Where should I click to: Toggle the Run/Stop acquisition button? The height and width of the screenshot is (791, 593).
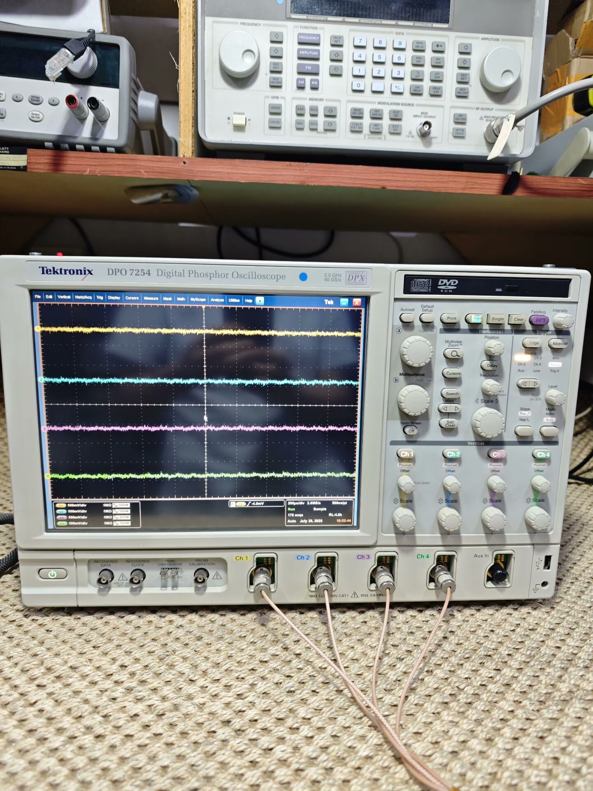coord(475,318)
